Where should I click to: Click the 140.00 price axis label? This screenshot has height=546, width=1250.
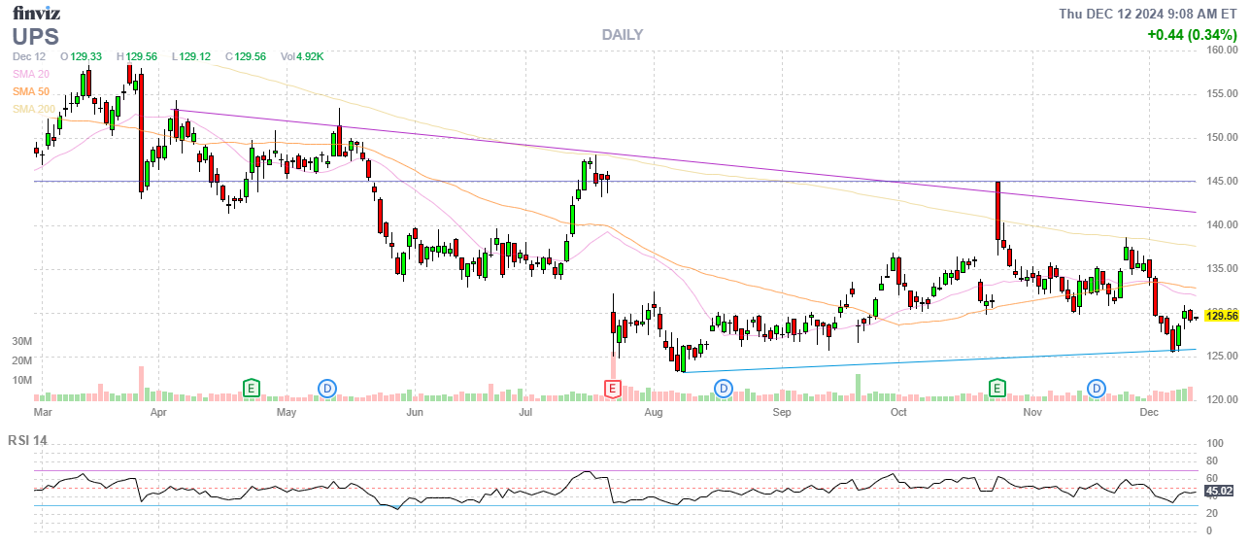click(x=1220, y=225)
